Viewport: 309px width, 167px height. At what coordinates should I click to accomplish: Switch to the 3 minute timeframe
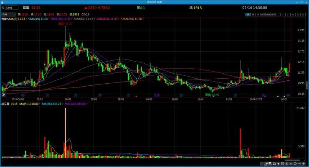[x=283, y=15]
